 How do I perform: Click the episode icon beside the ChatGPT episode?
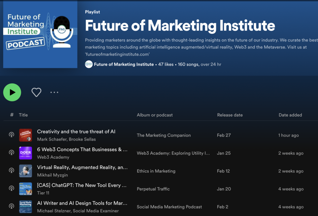tap(11, 189)
